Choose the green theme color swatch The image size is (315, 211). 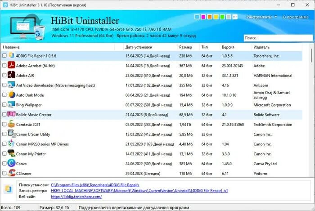pyautogui.click(x=222, y=17)
